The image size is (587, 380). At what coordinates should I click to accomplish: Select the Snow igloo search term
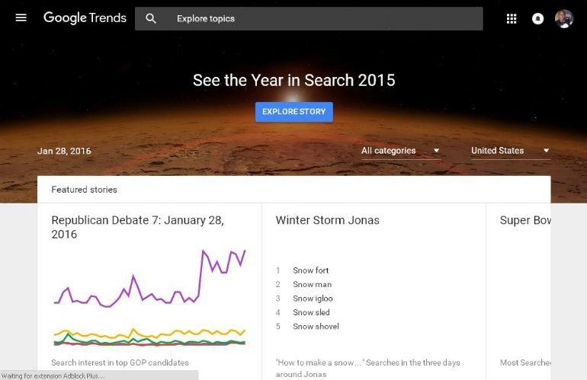[313, 299]
